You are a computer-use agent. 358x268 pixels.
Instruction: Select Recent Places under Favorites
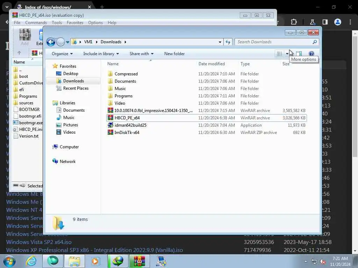(x=76, y=88)
